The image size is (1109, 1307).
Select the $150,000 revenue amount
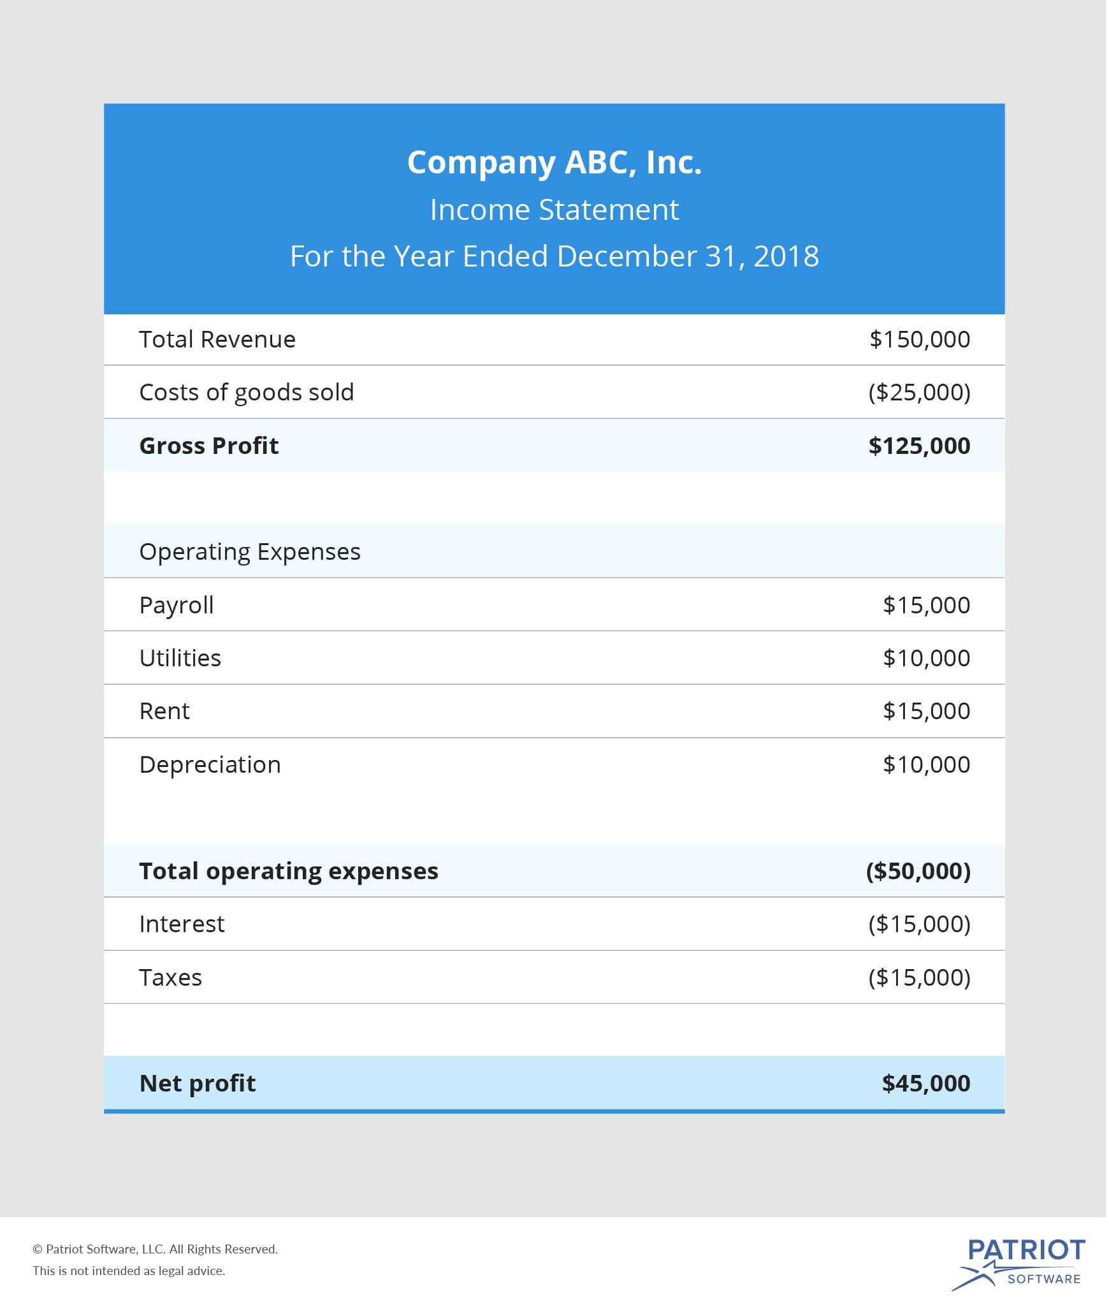pos(919,339)
